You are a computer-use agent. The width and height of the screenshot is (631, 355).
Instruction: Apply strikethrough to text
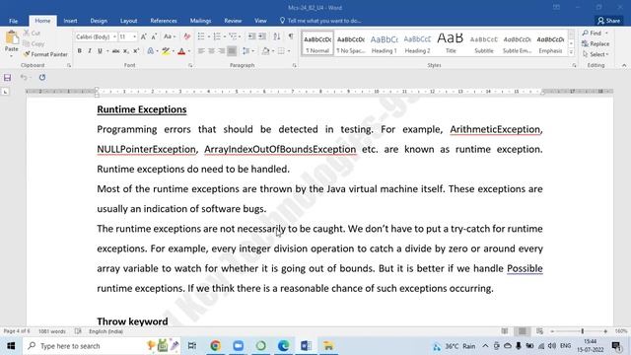pyautogui.click(x=116, y=51)
